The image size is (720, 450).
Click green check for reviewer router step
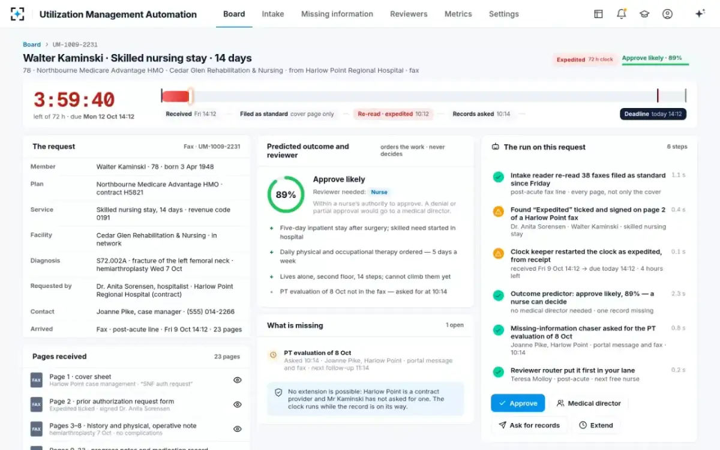coord(498,372)
